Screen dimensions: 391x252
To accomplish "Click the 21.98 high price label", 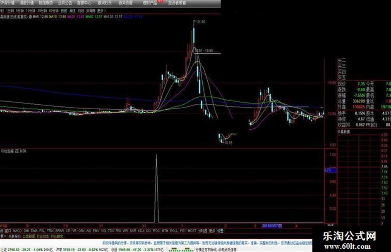I will point(201,22).
